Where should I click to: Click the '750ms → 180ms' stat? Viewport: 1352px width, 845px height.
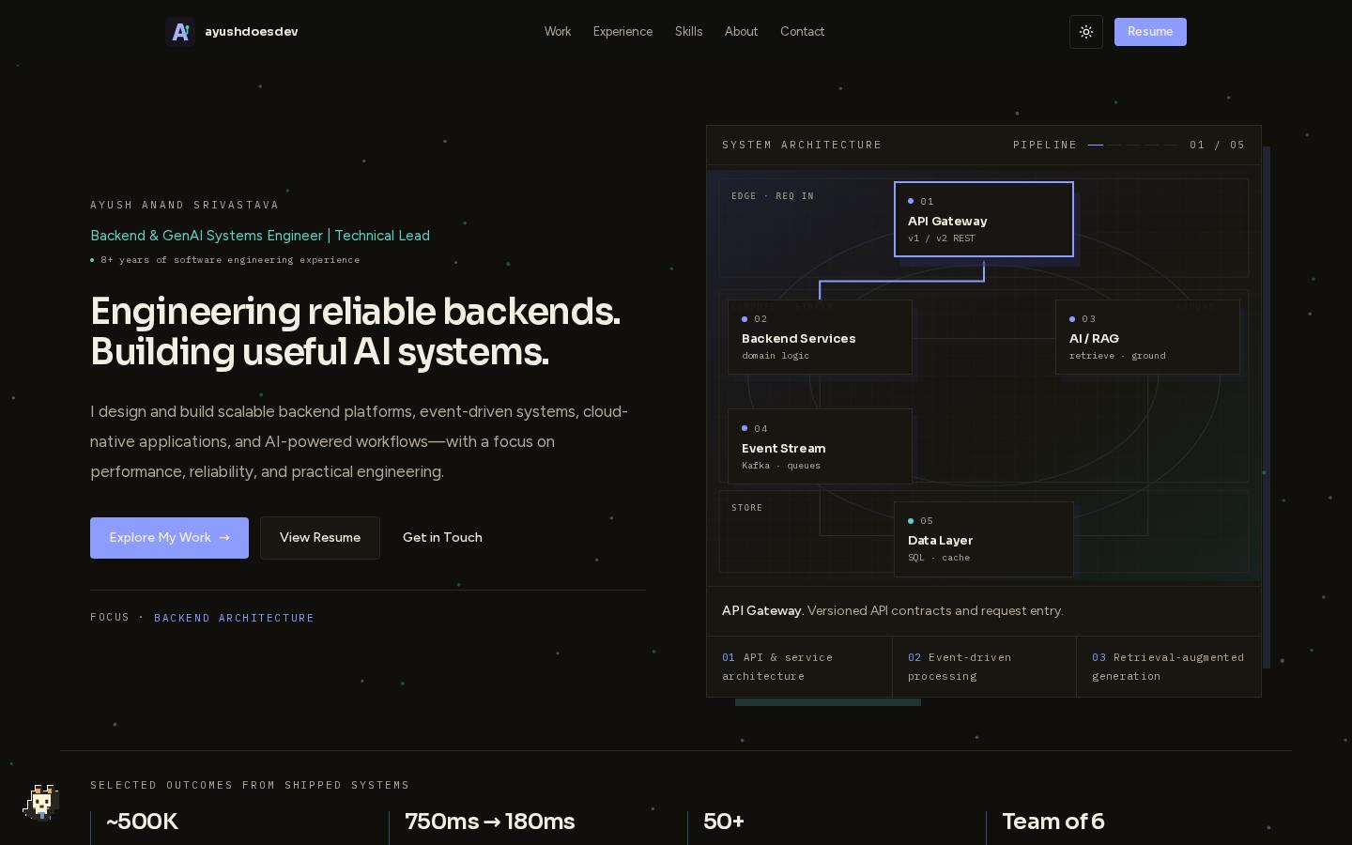coord(489,822)
